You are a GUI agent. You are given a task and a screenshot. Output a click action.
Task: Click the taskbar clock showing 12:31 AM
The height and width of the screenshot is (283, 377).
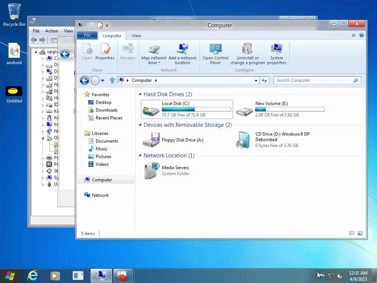tap(358, 273)
